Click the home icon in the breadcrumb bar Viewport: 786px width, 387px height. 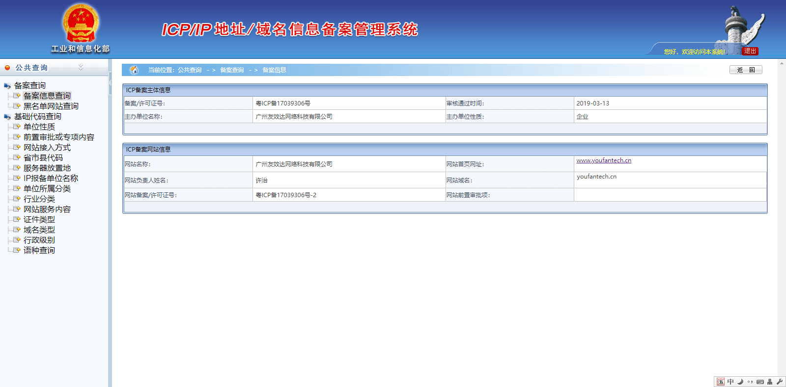pos(134,70)
